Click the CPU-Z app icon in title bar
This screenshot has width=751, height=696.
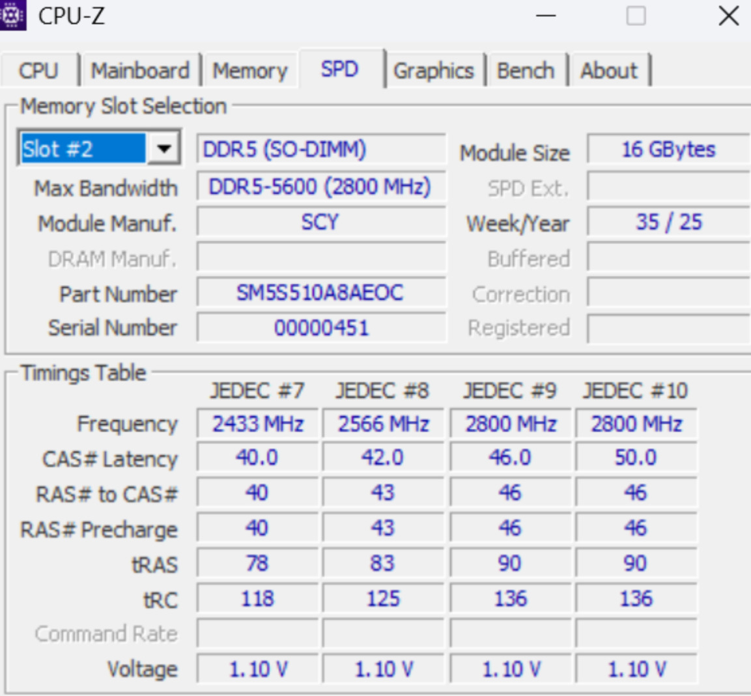(12, 16)
